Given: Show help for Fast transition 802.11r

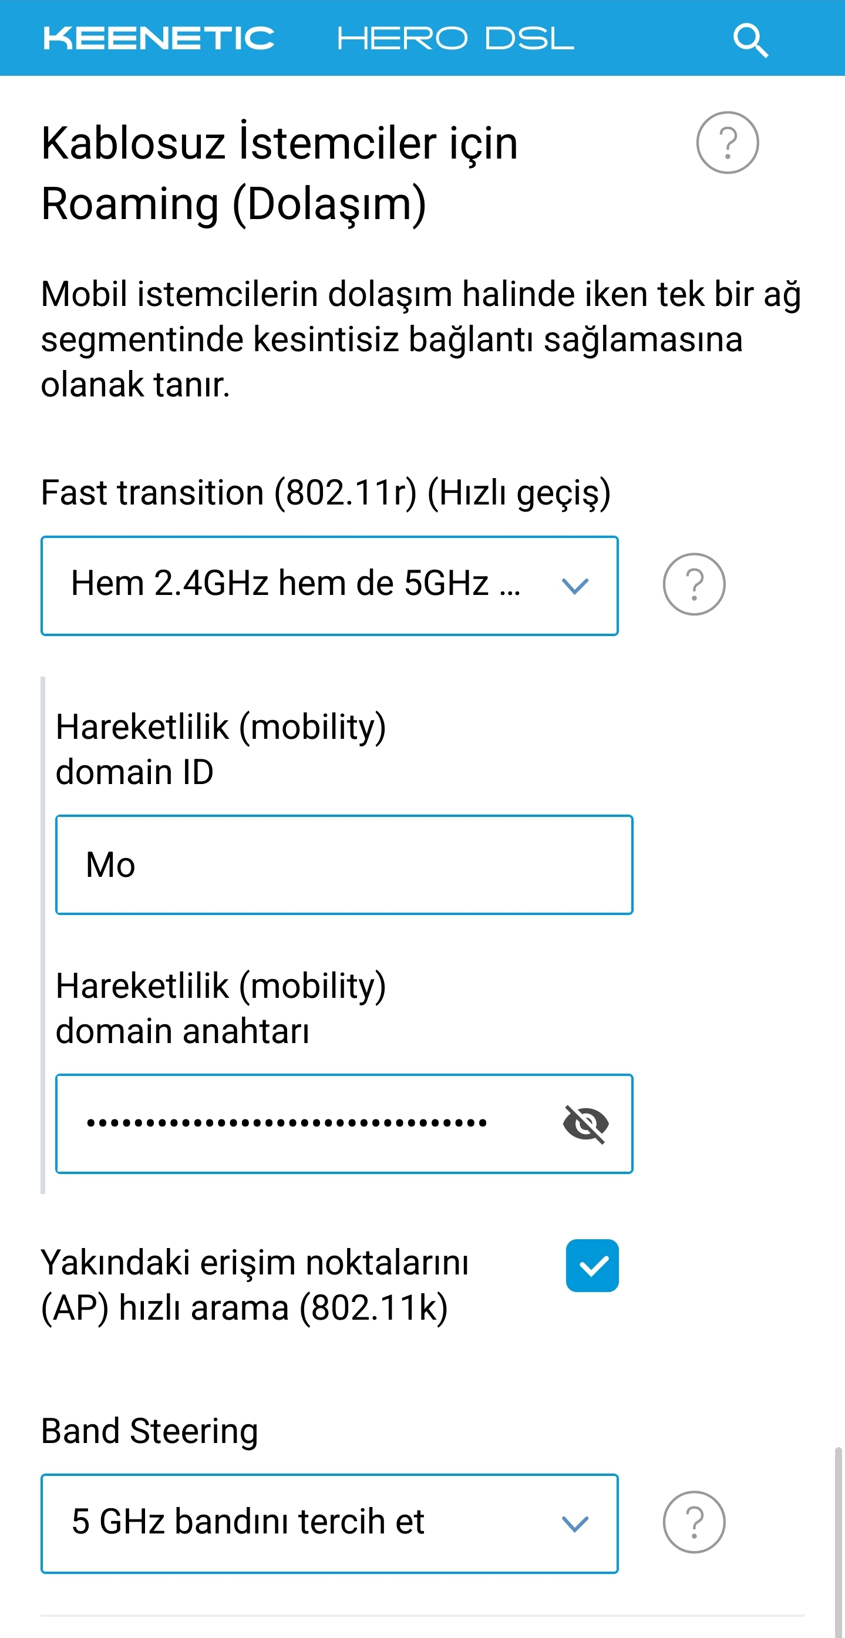Looking at the screenshot, I should click(x=693, y=584).
